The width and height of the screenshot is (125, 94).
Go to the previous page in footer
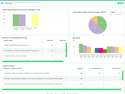(50, 93)
